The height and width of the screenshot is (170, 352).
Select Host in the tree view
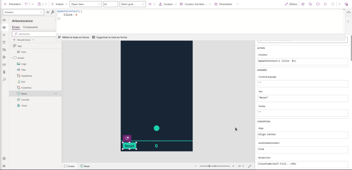tap(24, 52)
